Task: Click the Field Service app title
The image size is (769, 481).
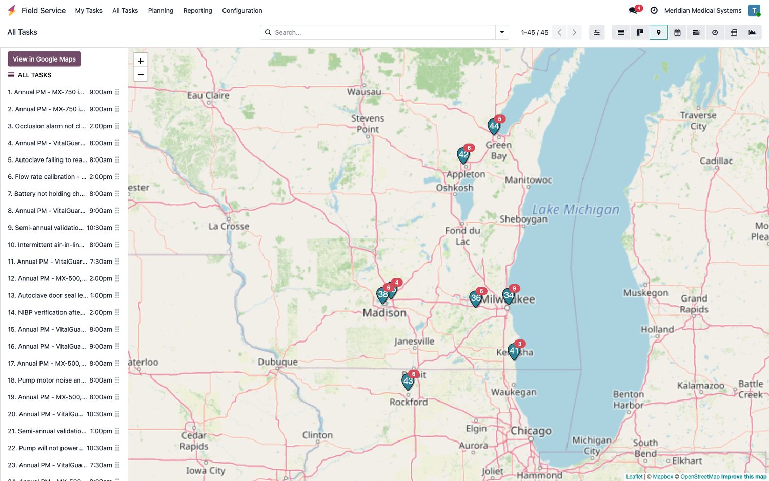Action: coord(44,10)
